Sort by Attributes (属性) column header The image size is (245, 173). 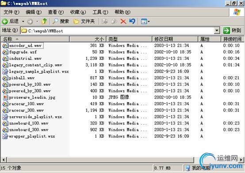(x=209, y=39)
